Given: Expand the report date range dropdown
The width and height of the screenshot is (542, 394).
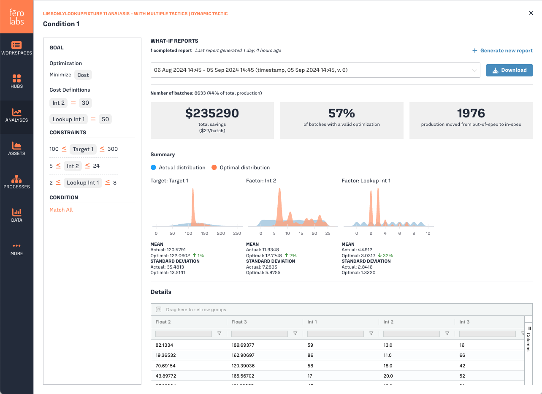Looking at the screenshot, I should pyautogui.click(x=315, y=70).
